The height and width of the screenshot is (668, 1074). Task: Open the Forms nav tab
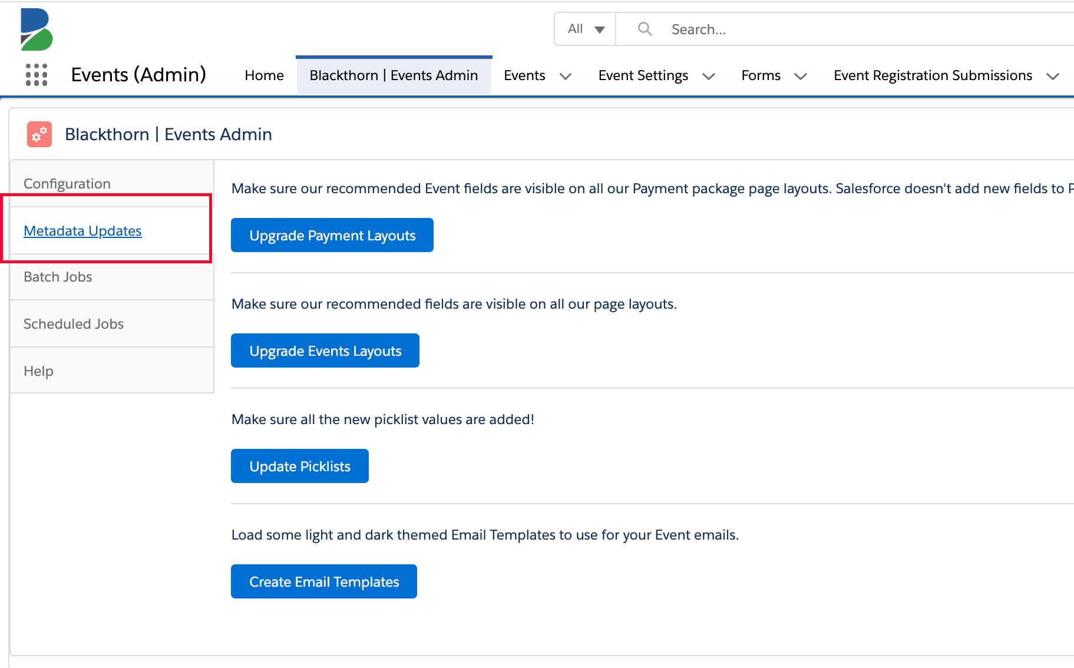(x=761, y=75)
